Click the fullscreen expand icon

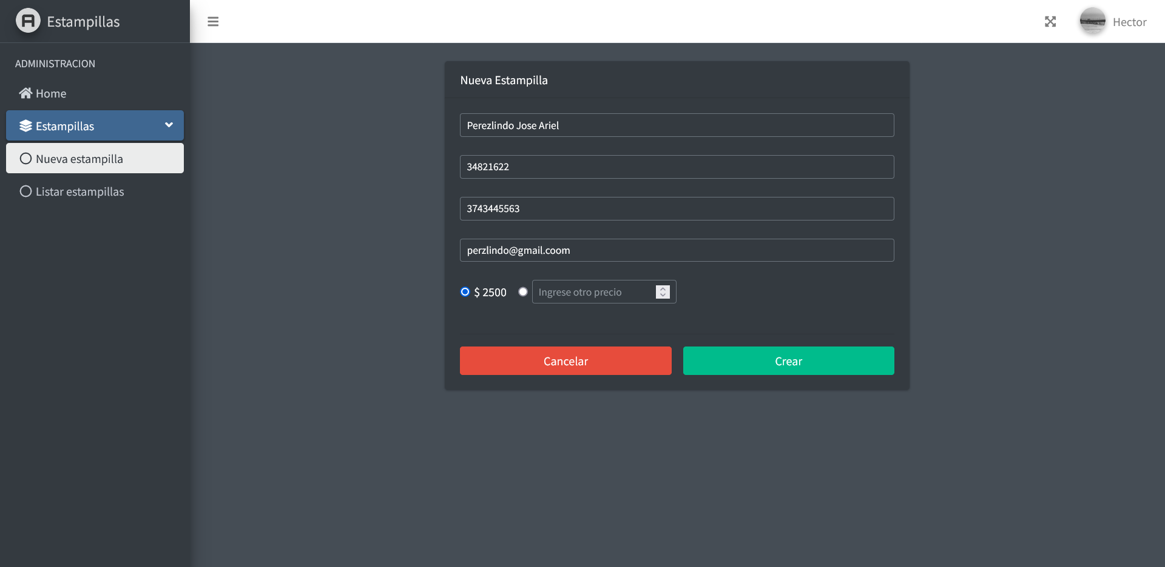click(1050, 22)
